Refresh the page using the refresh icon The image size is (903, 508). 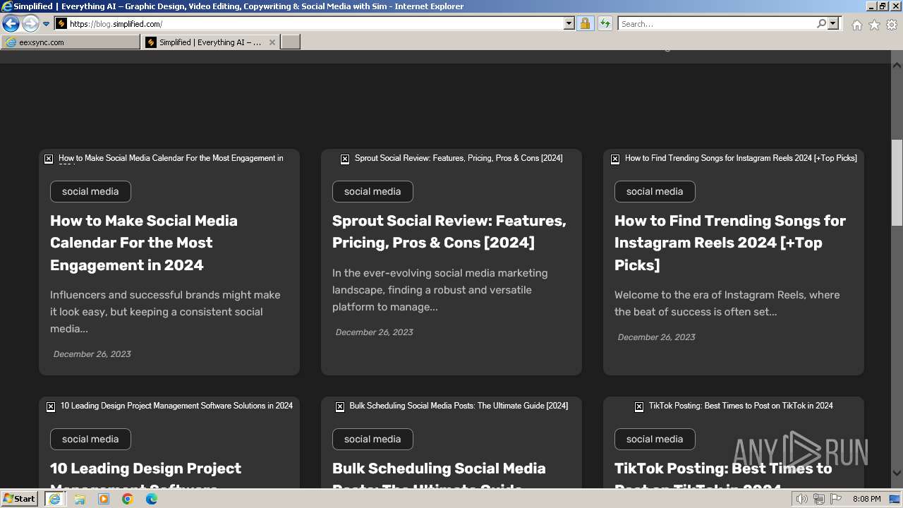click(x=605, y=24)
